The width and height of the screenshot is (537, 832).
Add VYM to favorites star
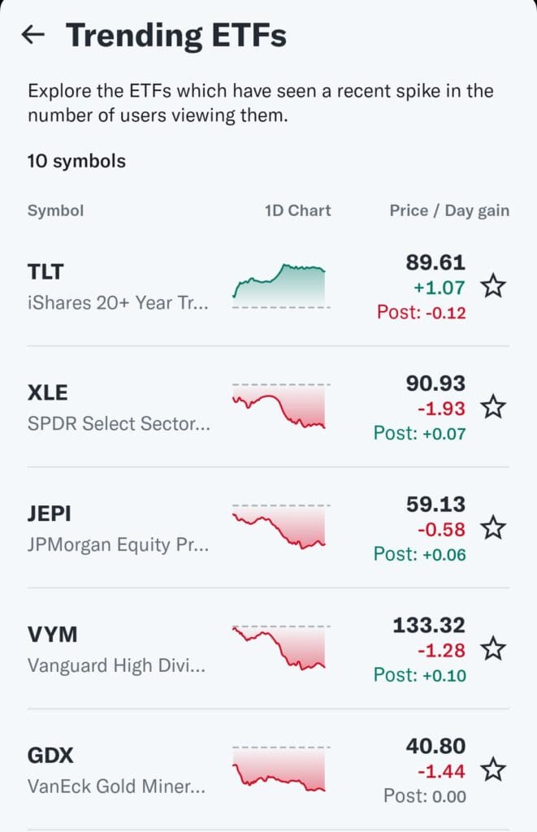[x=493, y=648]
